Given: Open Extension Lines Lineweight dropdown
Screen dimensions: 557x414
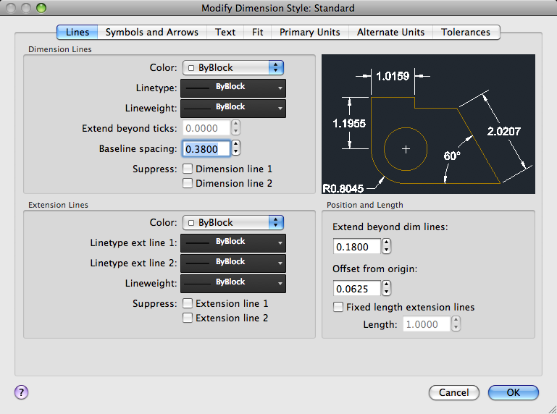Looking at the screenshot, I should click(x=233, y=283).
